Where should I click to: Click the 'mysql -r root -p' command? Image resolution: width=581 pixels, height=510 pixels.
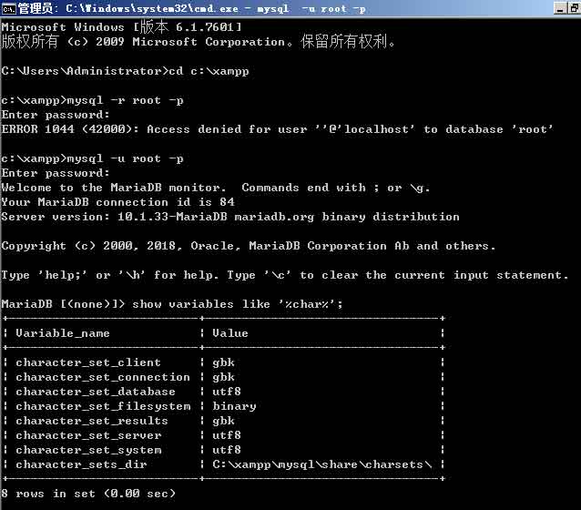(93, 100)
